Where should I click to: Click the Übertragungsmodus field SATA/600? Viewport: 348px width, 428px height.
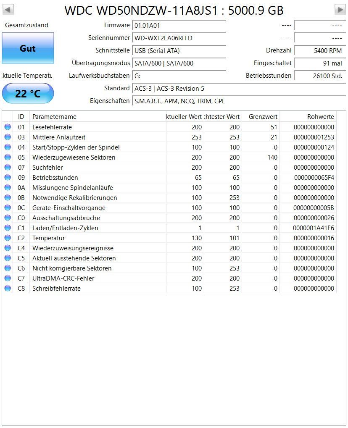(179, 63)
